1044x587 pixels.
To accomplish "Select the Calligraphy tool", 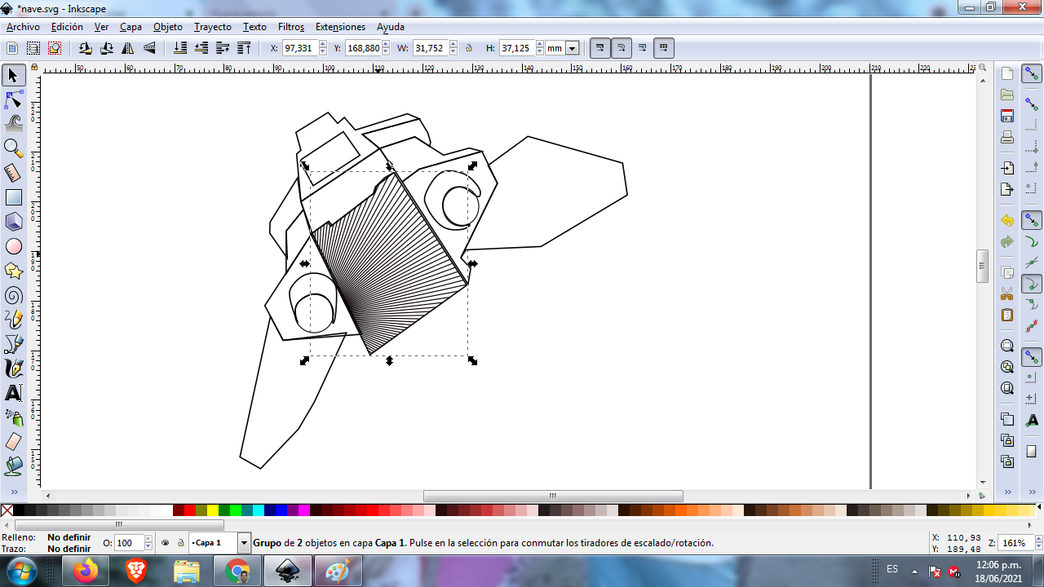I will click(13, 369).
